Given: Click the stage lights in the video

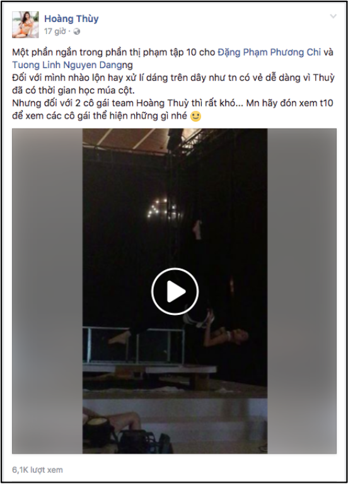Looking at the screenshot, I should (160, 208).
